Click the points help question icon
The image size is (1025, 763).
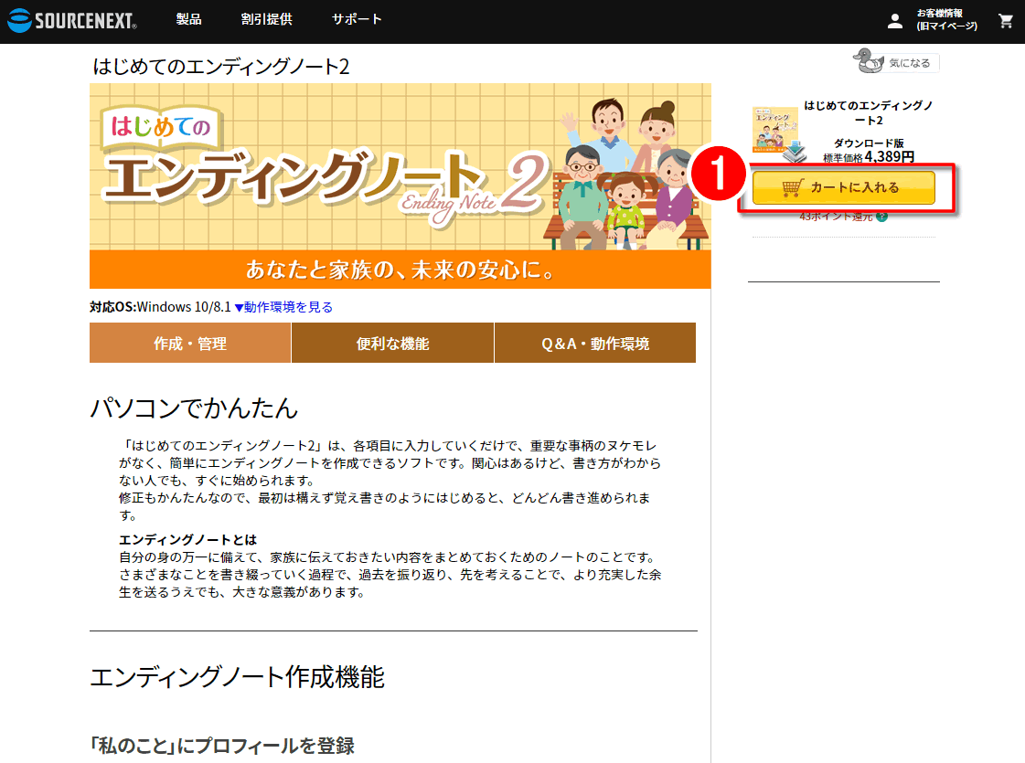881,217
